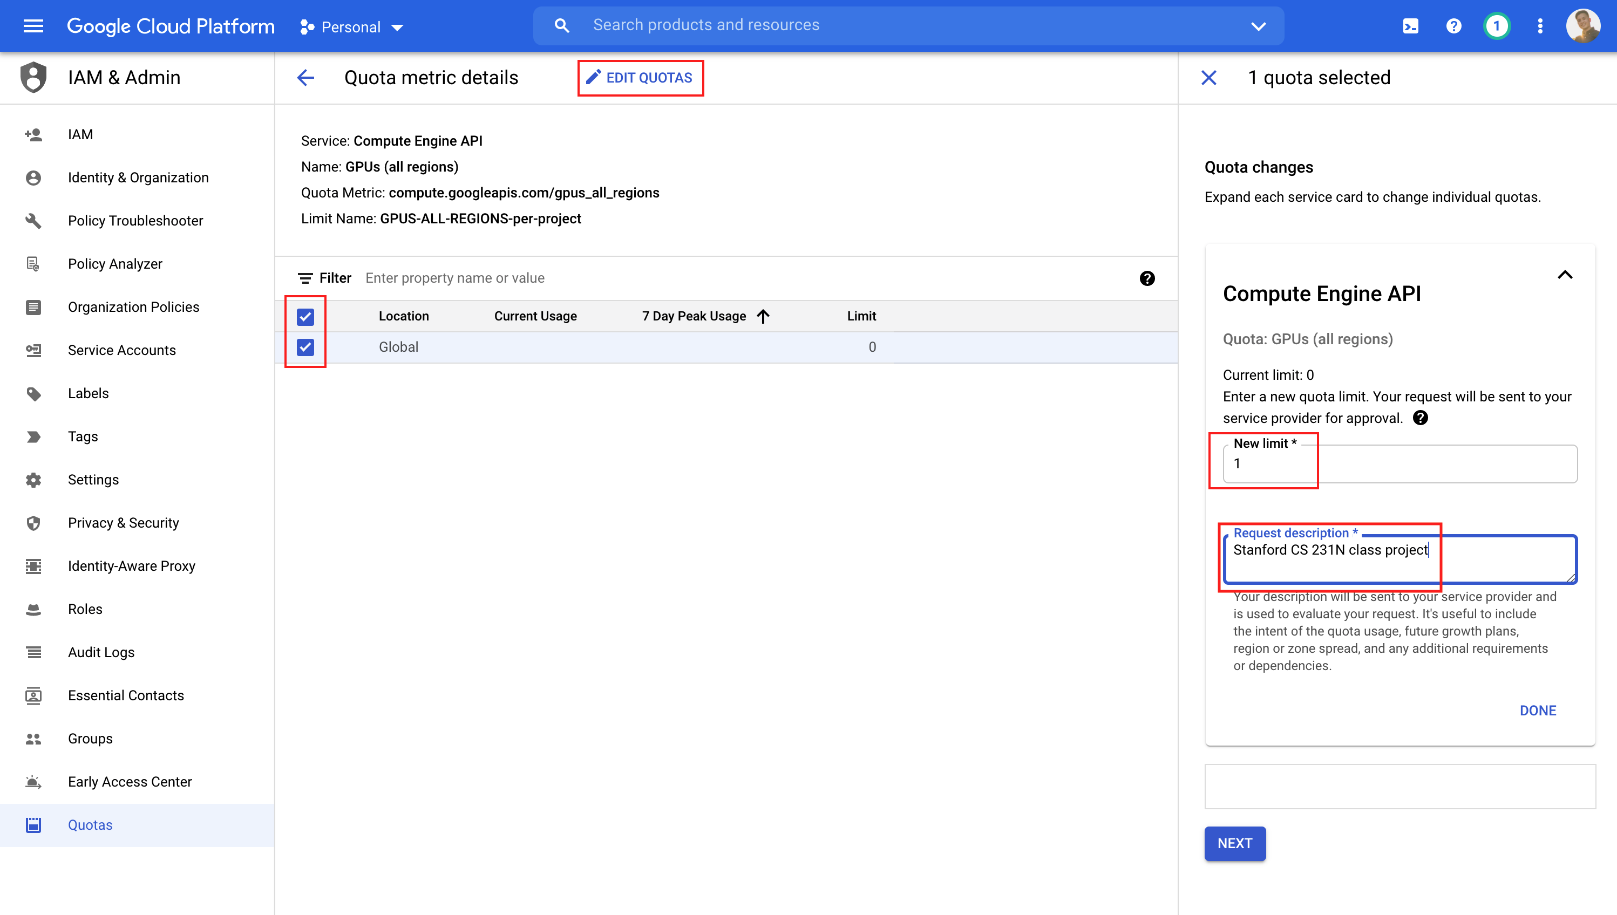Open the help question mark menu
1617x915 pixels.
click(1453, 26)
